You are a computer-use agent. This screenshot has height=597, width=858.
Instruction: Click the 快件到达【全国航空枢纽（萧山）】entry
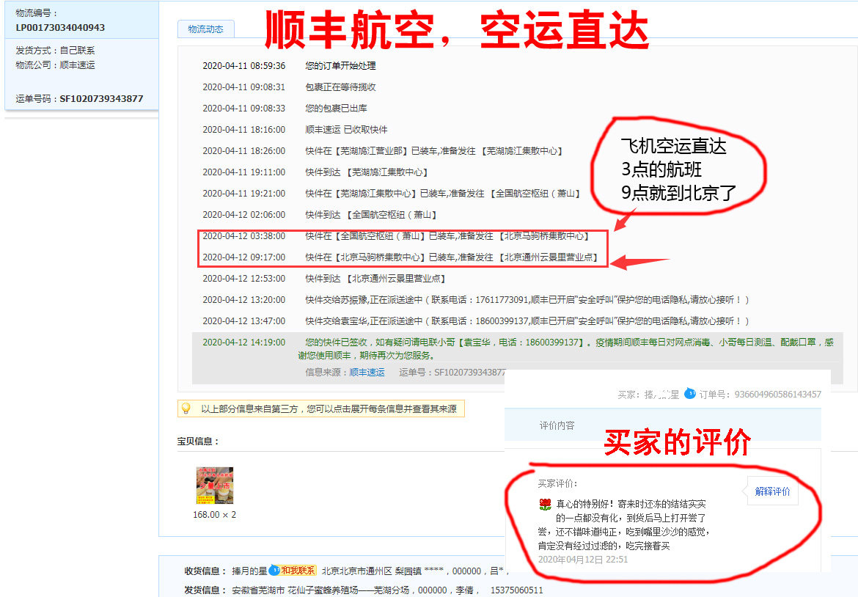coord(371,215)
